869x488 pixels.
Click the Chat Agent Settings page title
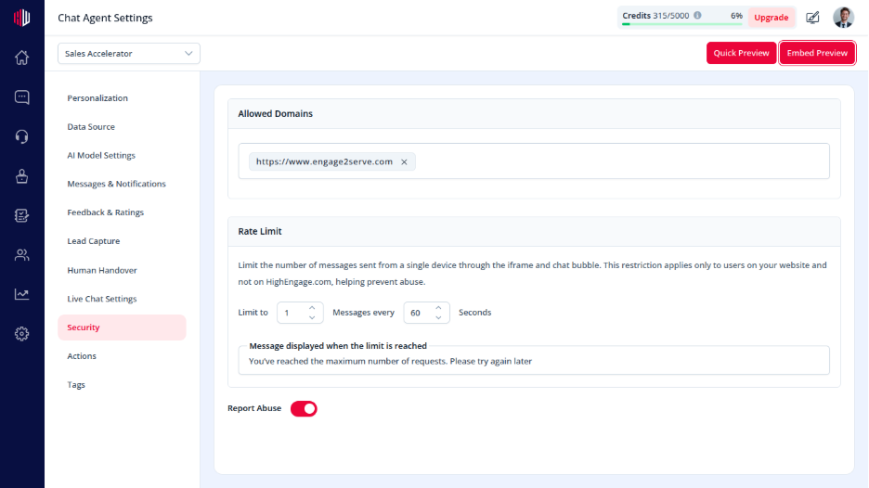[105, 18]
